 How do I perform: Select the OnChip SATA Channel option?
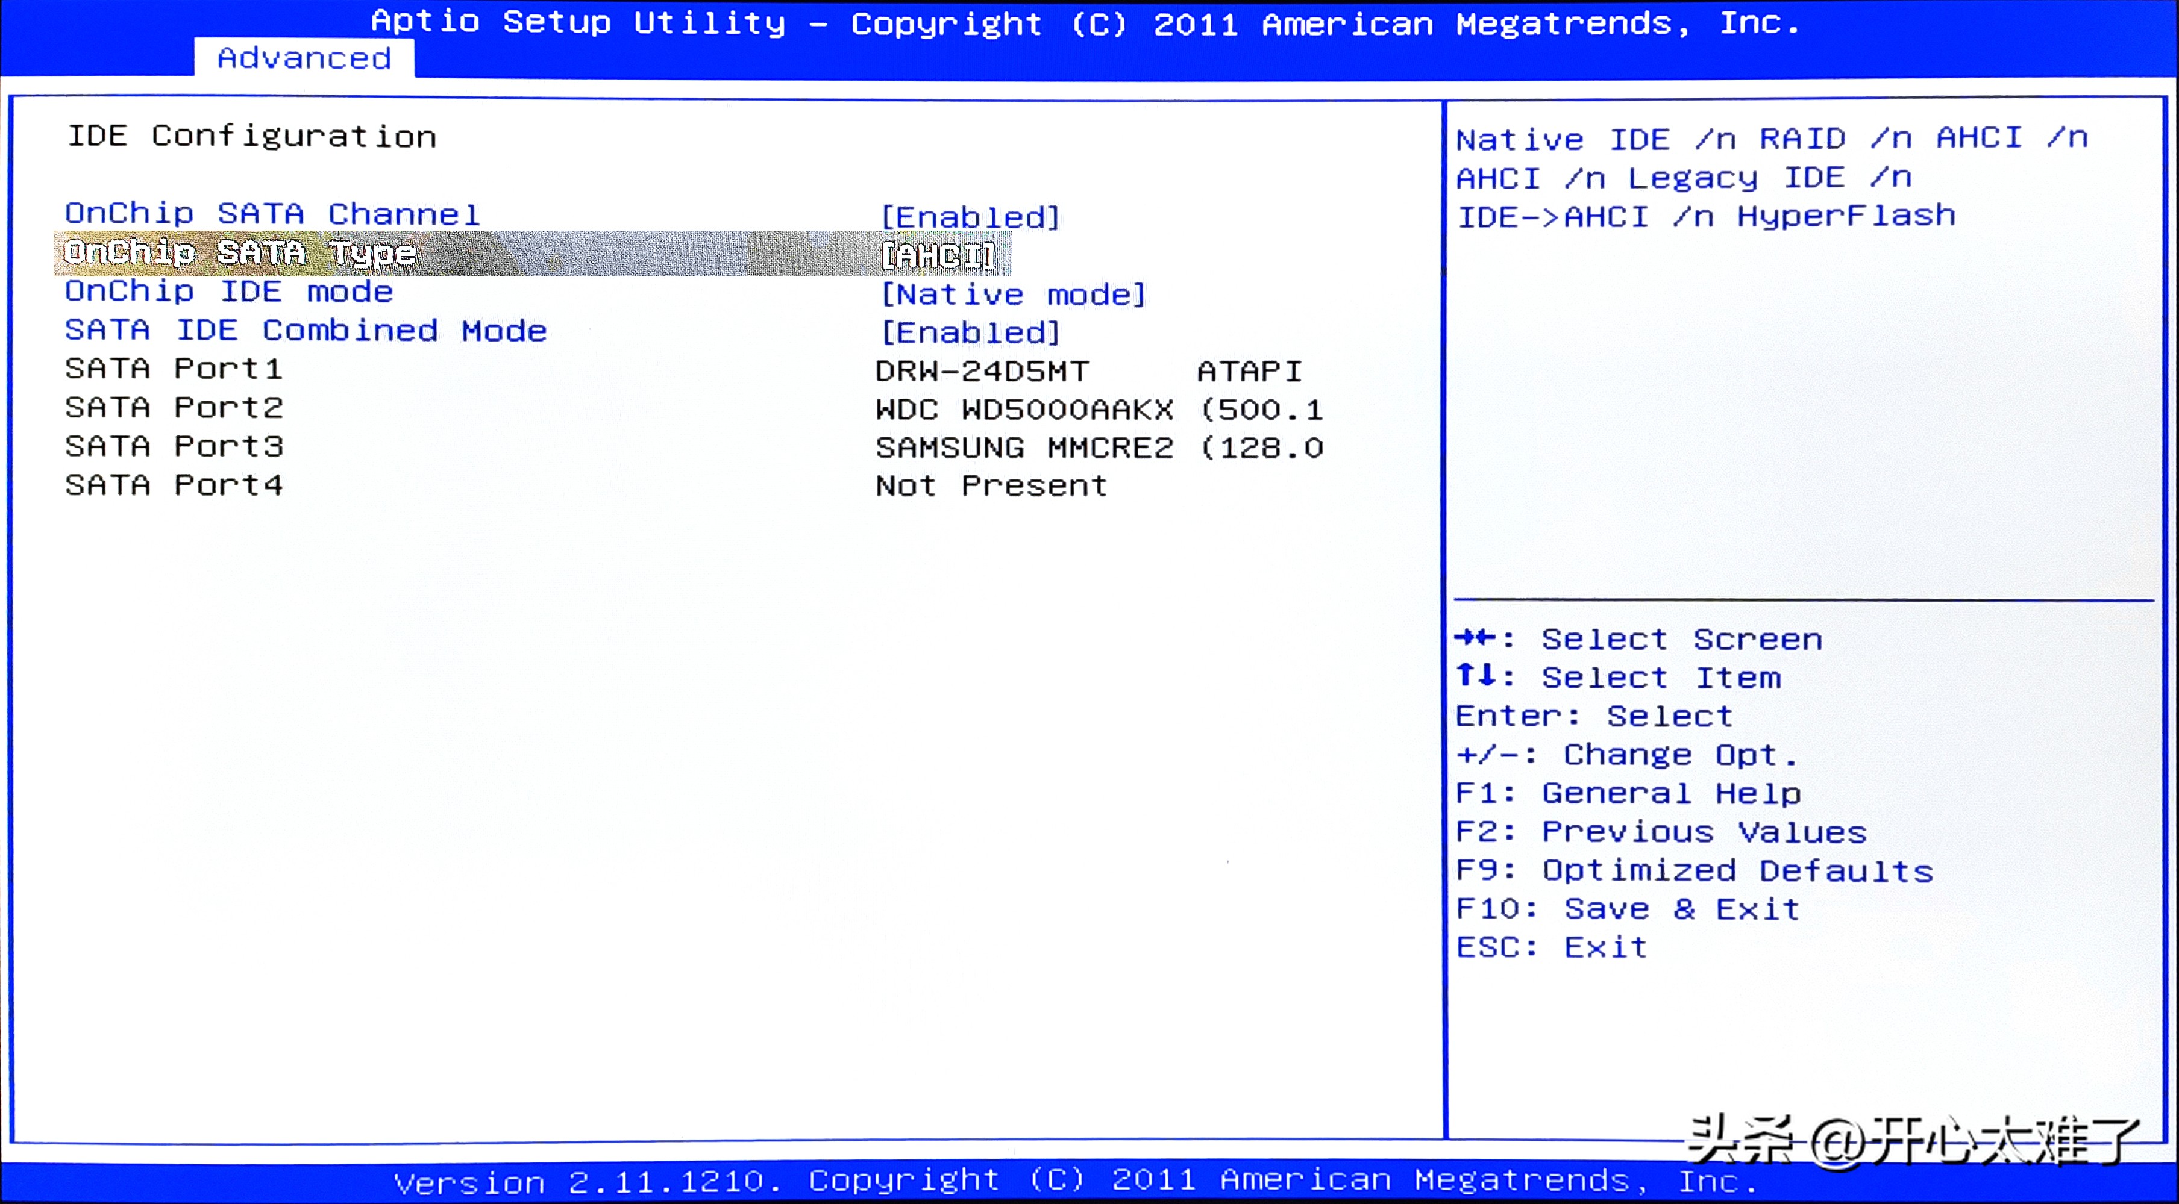(x=272, y=214)
